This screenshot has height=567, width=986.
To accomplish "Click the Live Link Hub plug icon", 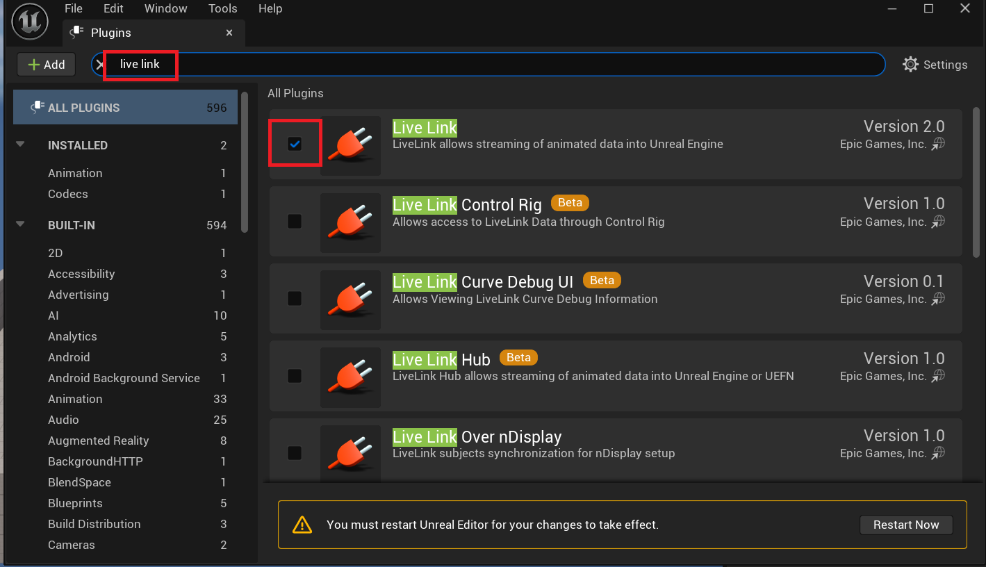I will 350,377.
